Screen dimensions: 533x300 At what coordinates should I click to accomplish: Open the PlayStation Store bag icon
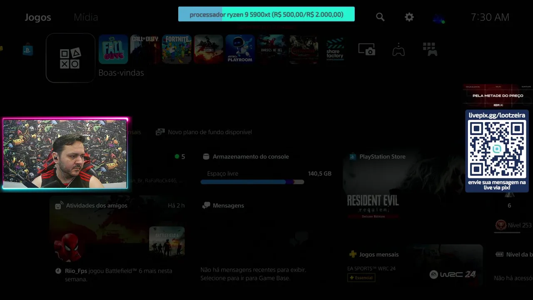point(28,50)
